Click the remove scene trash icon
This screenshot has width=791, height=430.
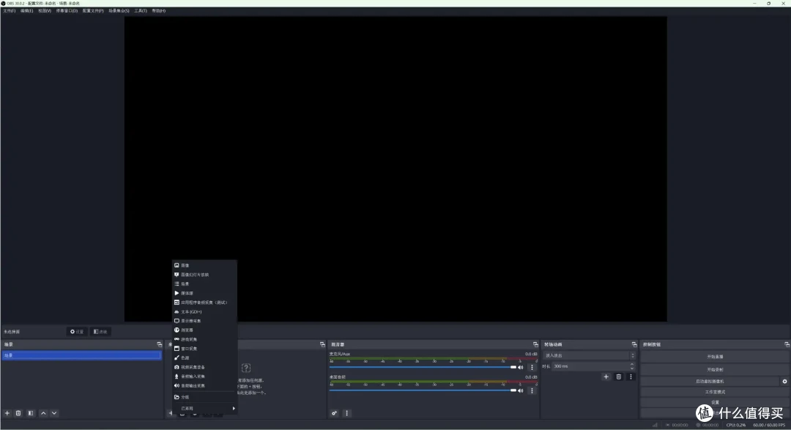tap(18, 413)
